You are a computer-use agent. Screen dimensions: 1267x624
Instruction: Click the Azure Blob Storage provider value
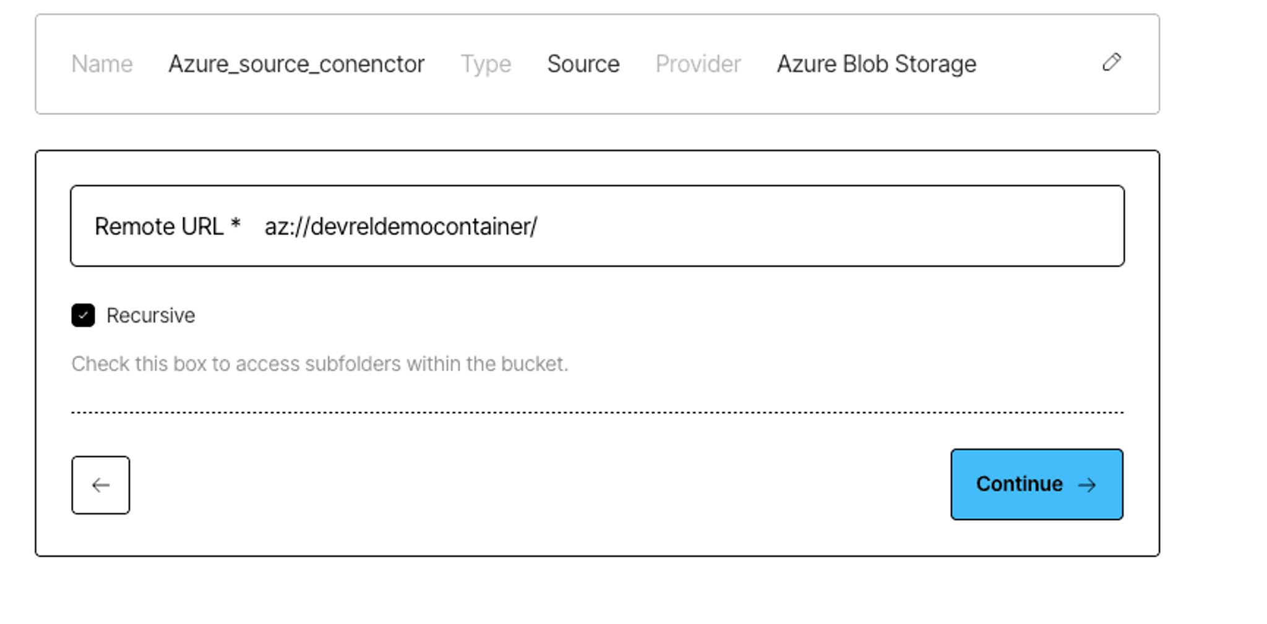877,64
